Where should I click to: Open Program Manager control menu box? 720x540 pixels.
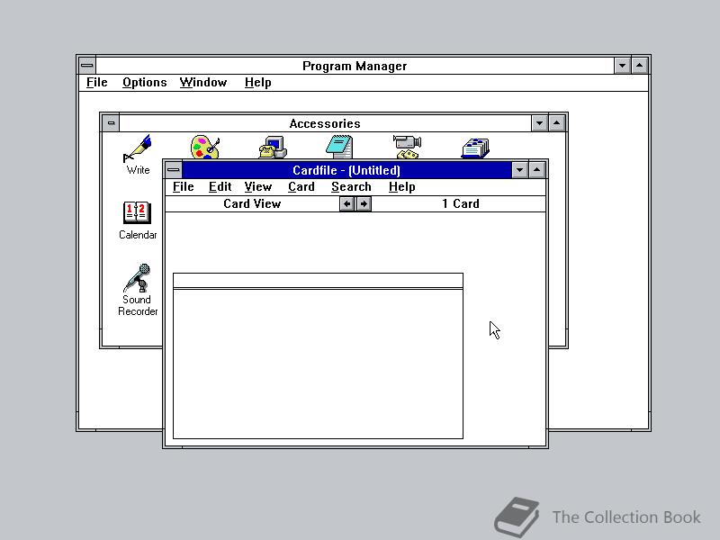[87, 66]
